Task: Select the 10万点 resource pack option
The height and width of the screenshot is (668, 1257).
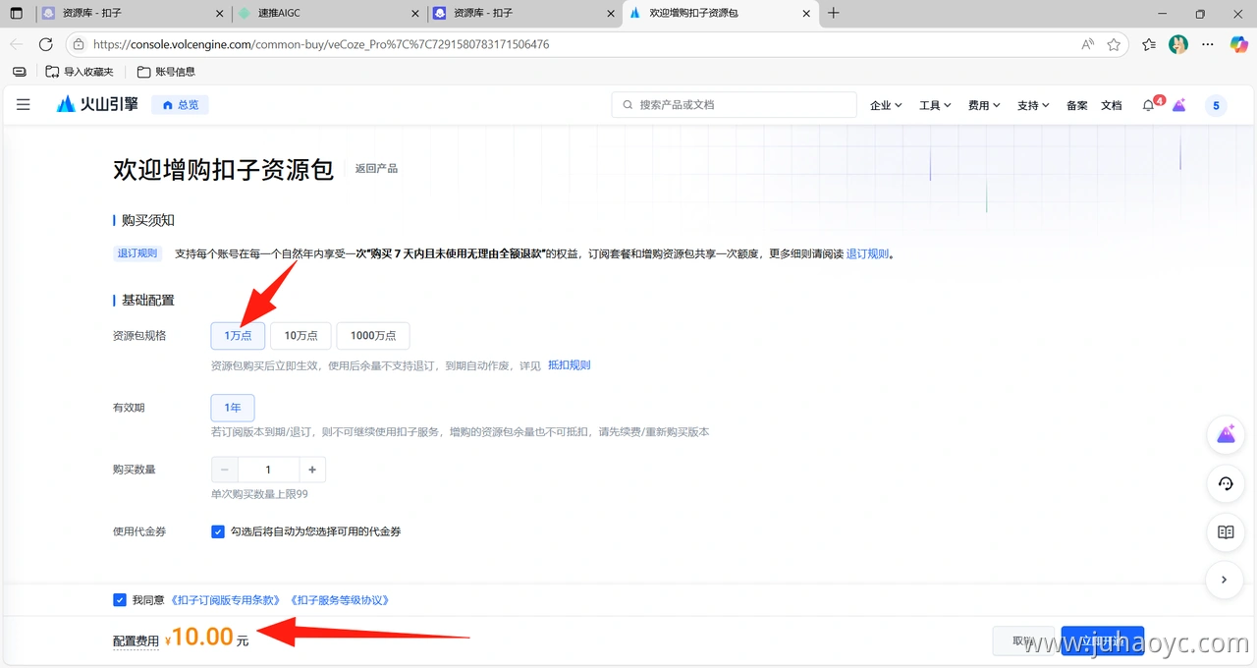Action: [x=301, y=336]
